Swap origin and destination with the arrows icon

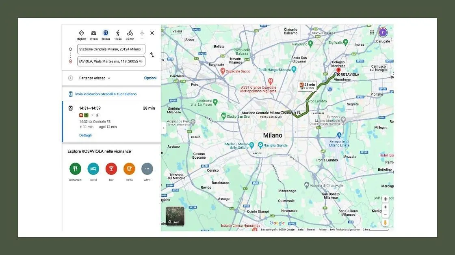(152, 55)
